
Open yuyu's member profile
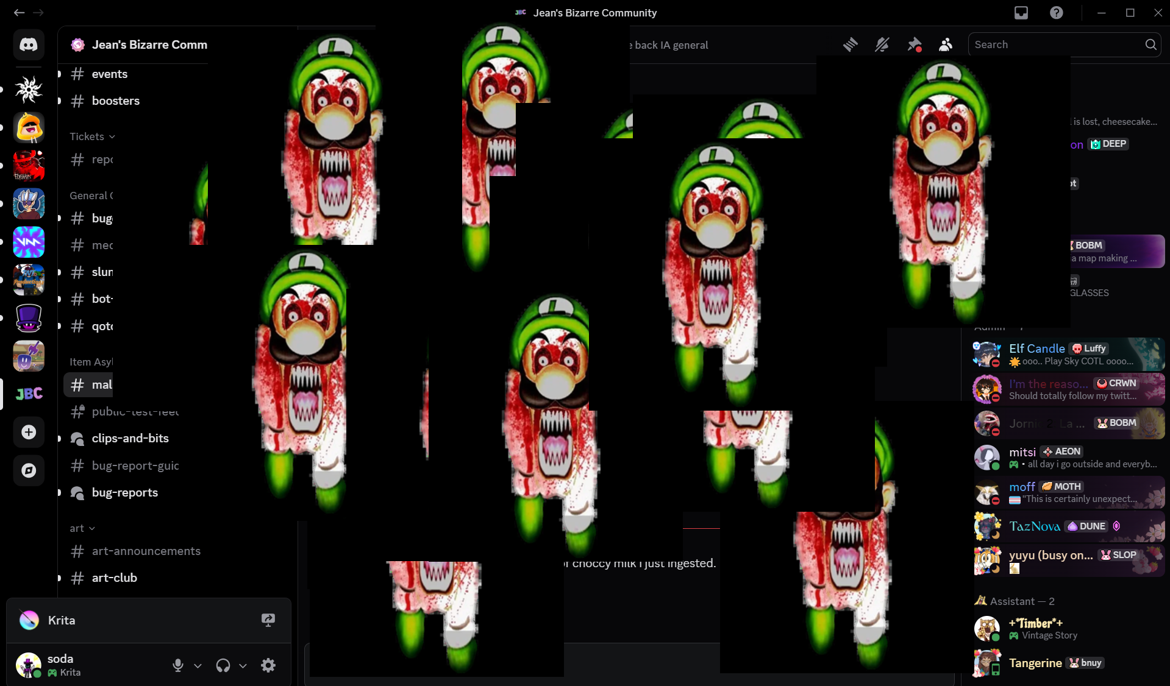coord(1068,560)
